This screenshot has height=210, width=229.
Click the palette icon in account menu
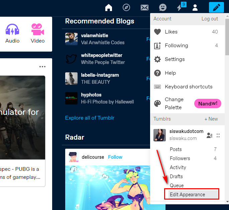(x=157, y=103)
